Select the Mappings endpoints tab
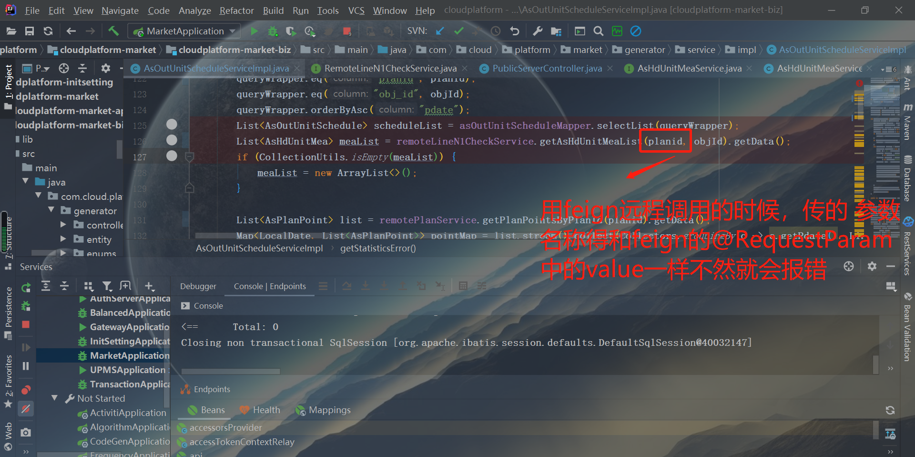 coord(323,410)
